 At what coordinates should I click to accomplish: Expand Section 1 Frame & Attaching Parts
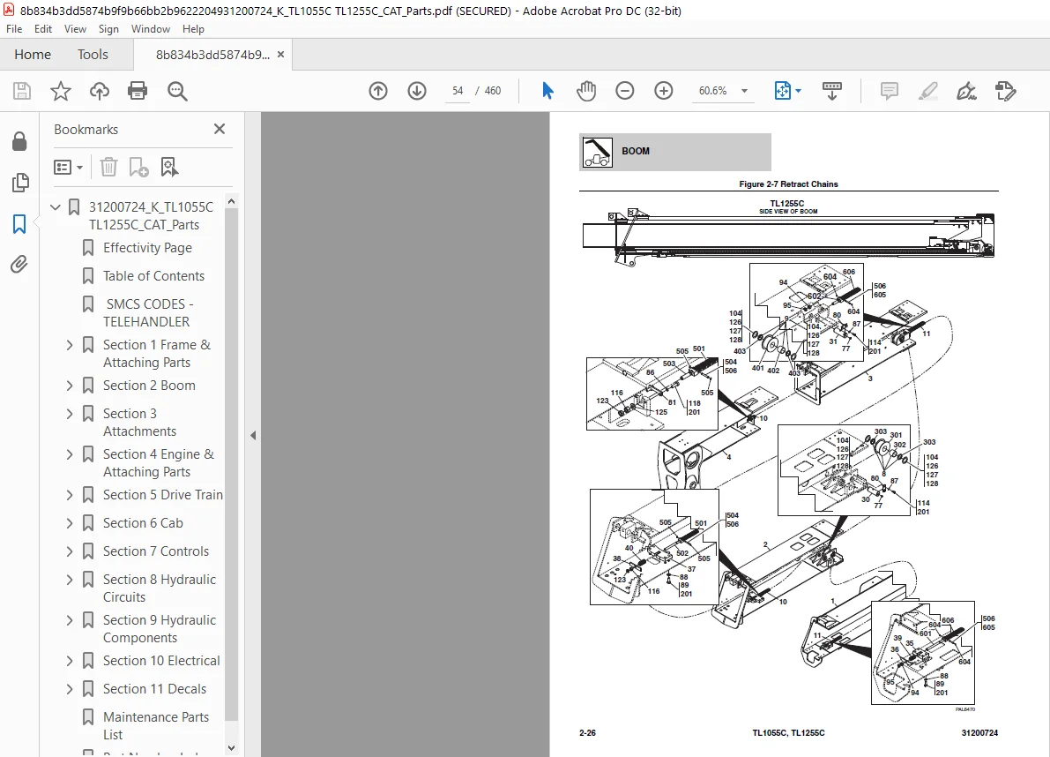(x=70, y=345)
